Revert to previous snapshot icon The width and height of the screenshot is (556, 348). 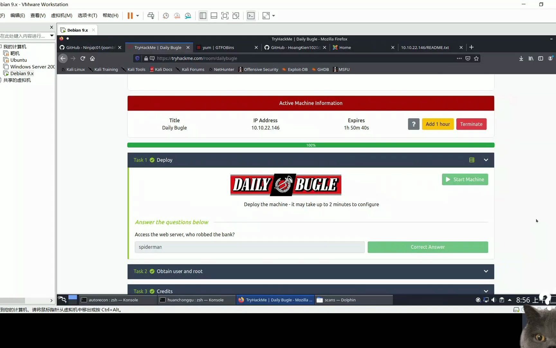pyautogui.click(x=177, y=16)
